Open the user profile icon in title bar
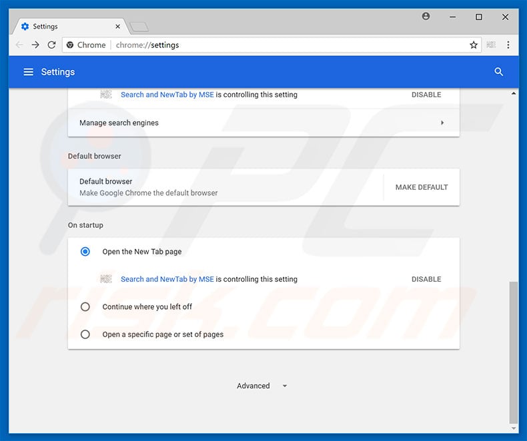Image resolution: width=527 pixels, height=441 pixels. point(426,16)
